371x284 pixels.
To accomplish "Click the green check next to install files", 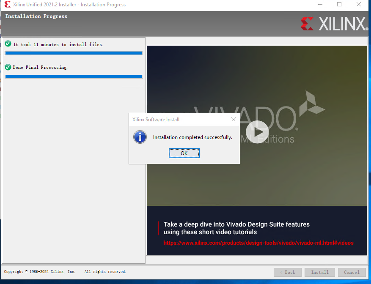I will [8, 44].
